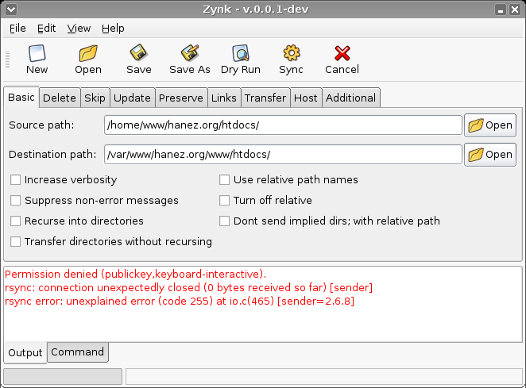Viewport: 526px width, 388px height.
Task: Click the red Cancel icon
Action: click(342, 53)
